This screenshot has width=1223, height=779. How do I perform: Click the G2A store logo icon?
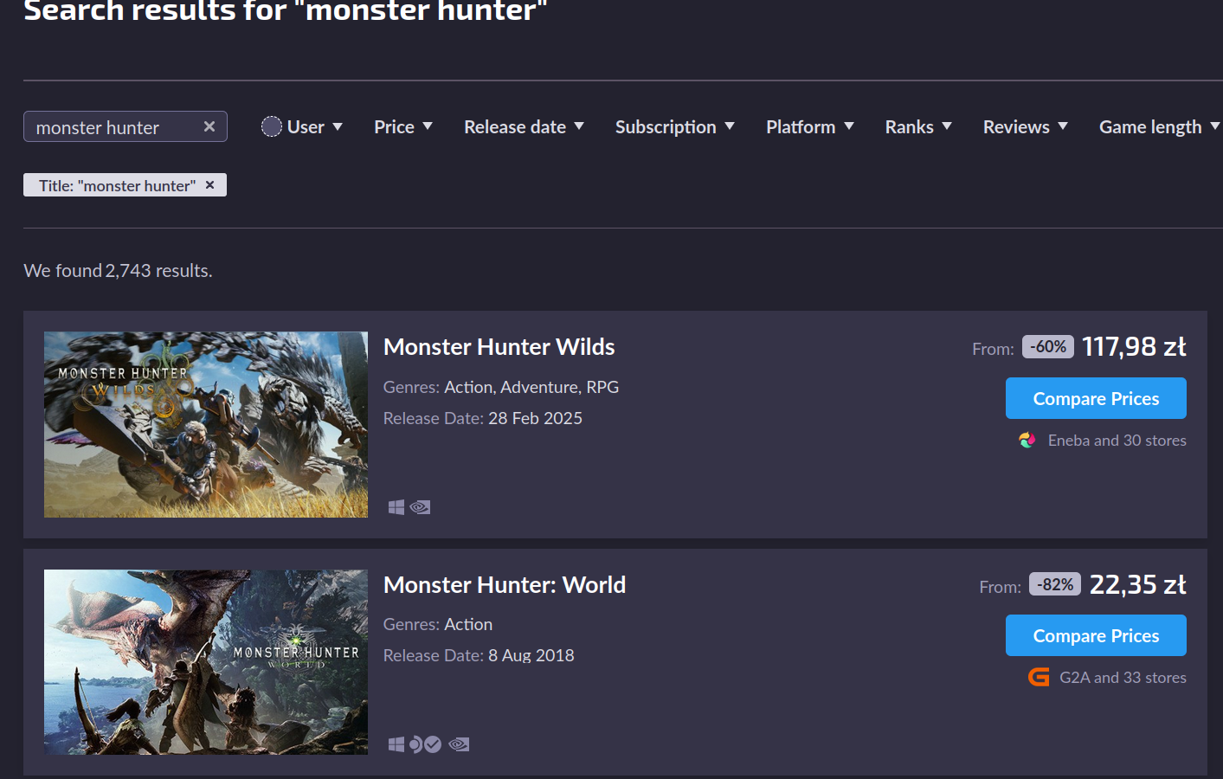[1039, 677]
